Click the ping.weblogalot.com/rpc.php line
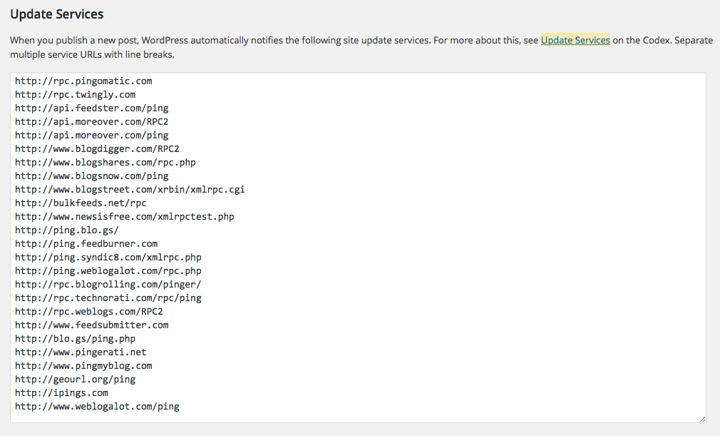This screenshot has height=436, width=720. click(108, 271)
